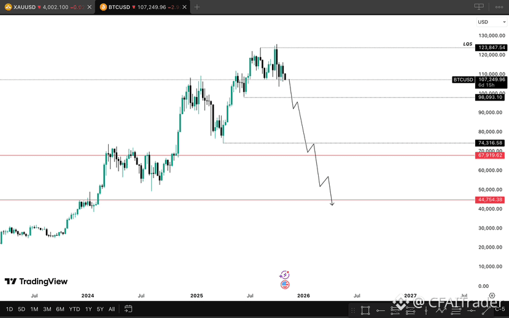Open a new tab with plus button
The image size is (509, 318).
[196, 7]
